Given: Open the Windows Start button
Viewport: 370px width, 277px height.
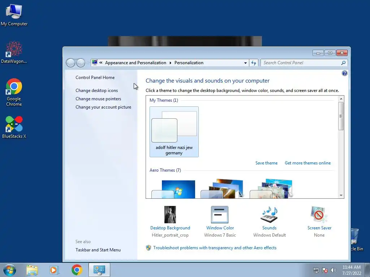Looking at the screenshot, I should click(10, 270).
